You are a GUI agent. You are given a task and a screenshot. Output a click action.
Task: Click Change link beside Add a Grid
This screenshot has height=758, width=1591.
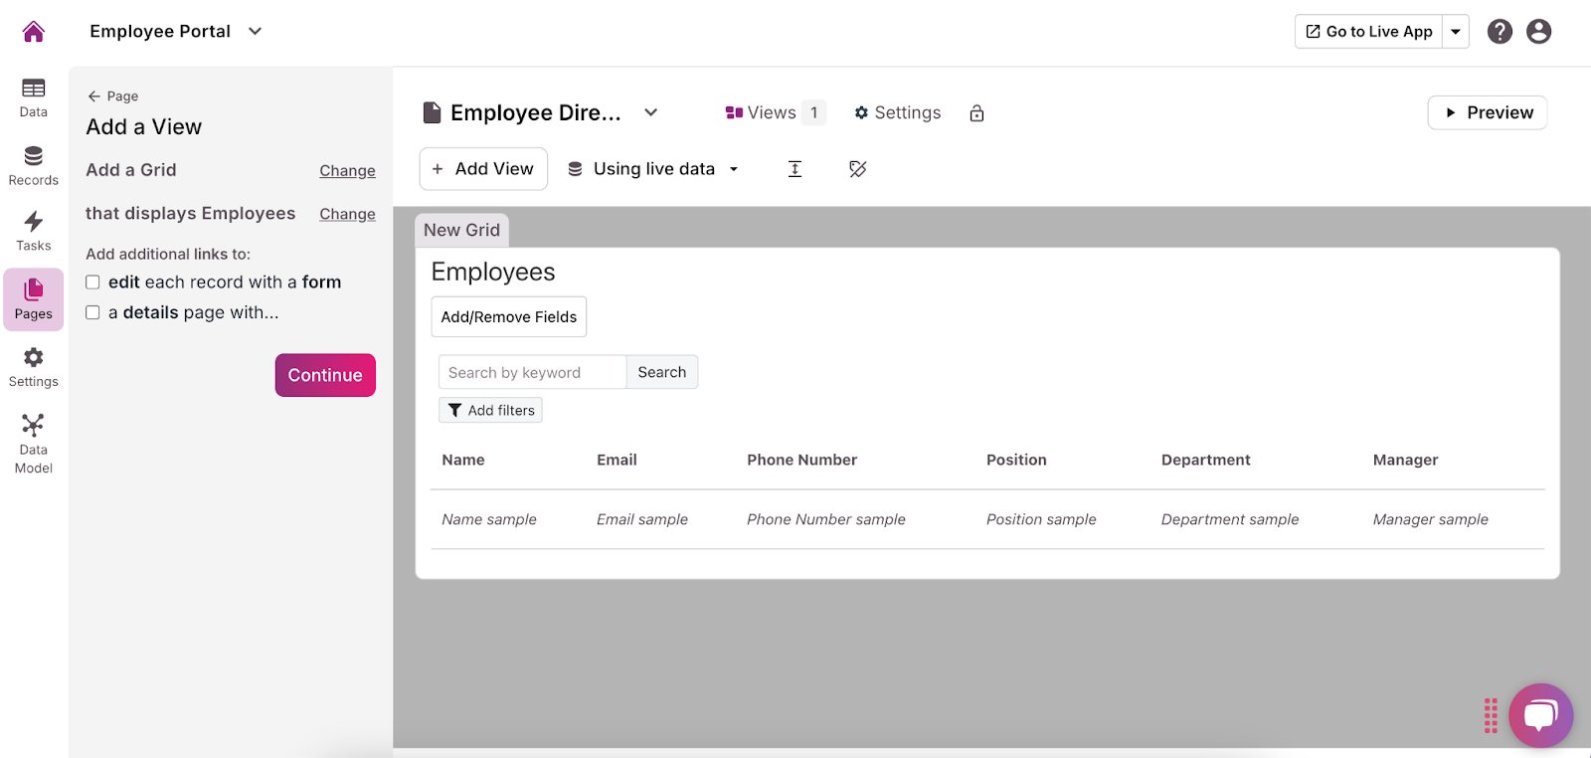pyautogui.click(x=347, y=171)
